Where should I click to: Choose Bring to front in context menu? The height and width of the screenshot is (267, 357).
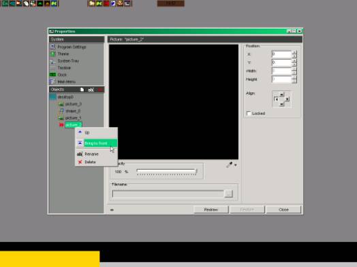(96, 143)
